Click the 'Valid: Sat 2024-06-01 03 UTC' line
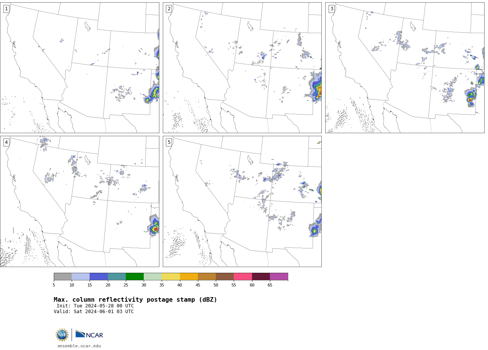 click(94, 312)
